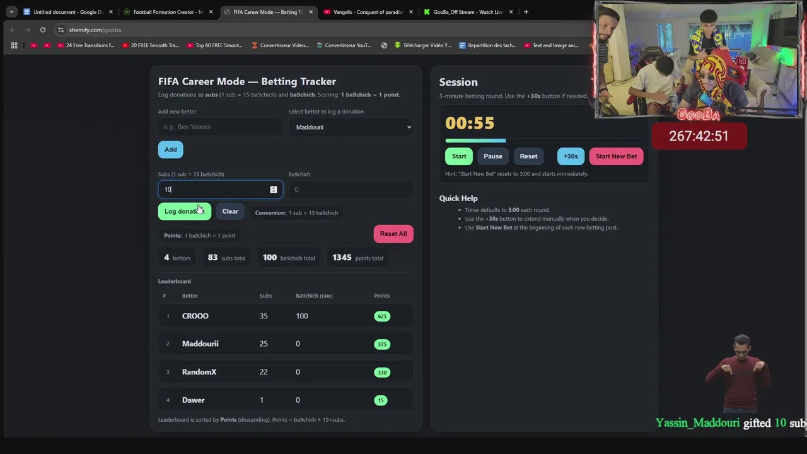Close the Football Formation Creator tab

pyautogui.click(x=211, y=12)
